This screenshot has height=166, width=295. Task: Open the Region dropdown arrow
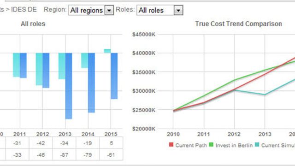point(109,10)
